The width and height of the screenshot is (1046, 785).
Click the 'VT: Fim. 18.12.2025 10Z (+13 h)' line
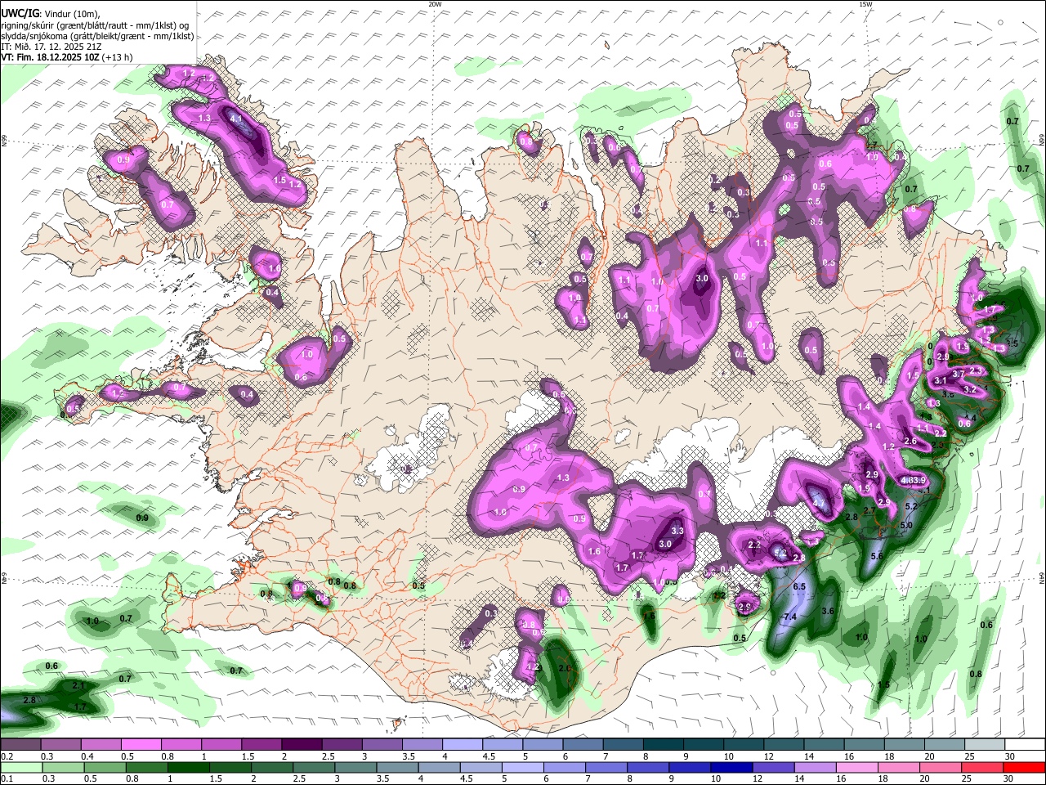(x=66, y=57)
